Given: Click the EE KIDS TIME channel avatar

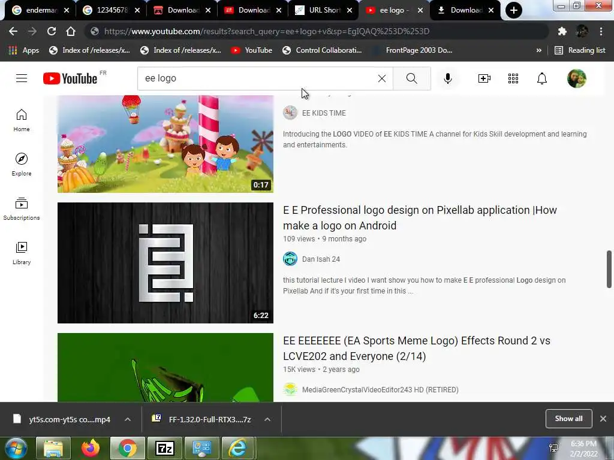Looking at the screenshot, I should point(290,113).
